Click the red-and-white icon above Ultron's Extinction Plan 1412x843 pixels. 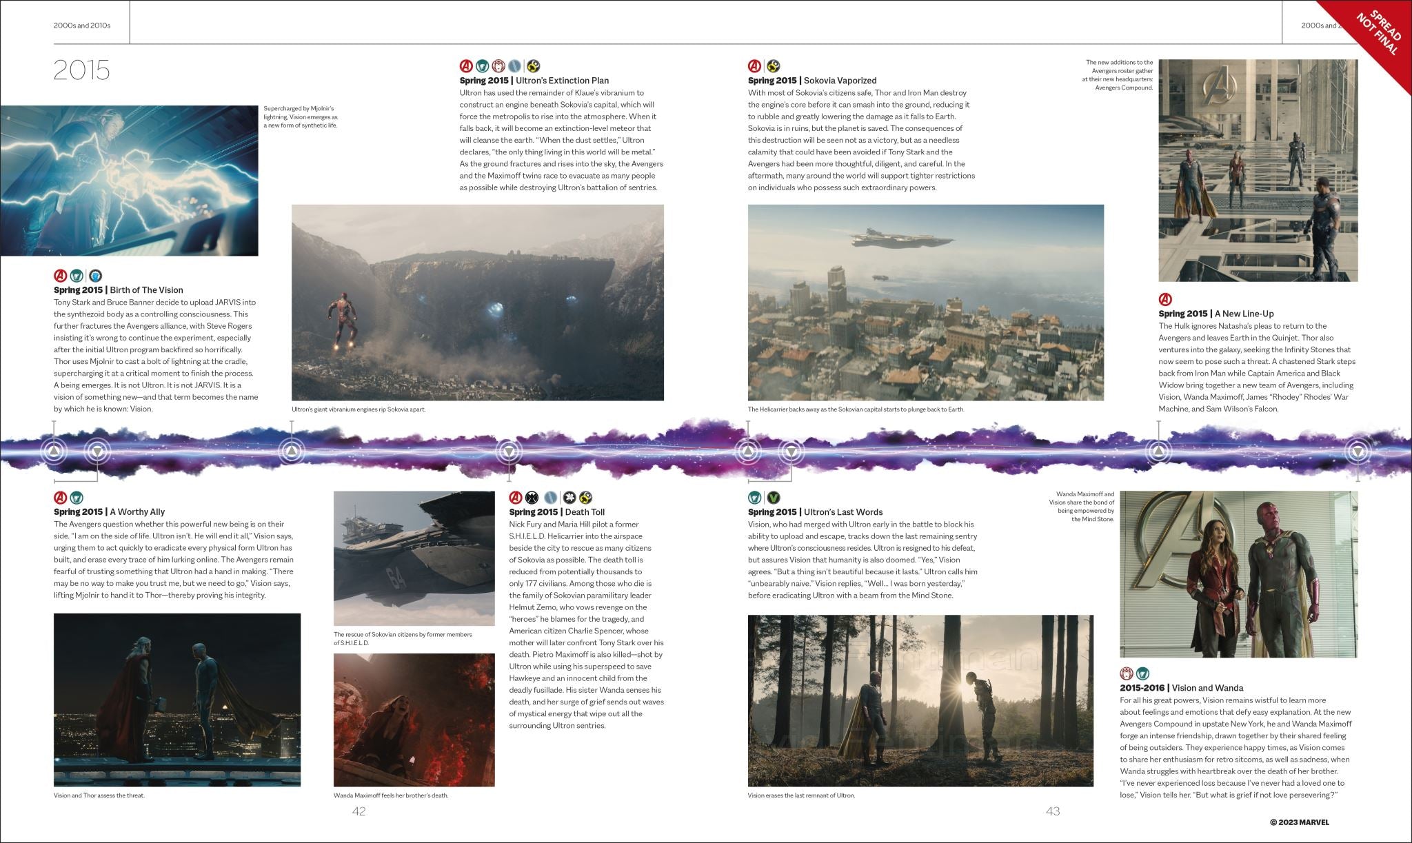click(499, 66)
